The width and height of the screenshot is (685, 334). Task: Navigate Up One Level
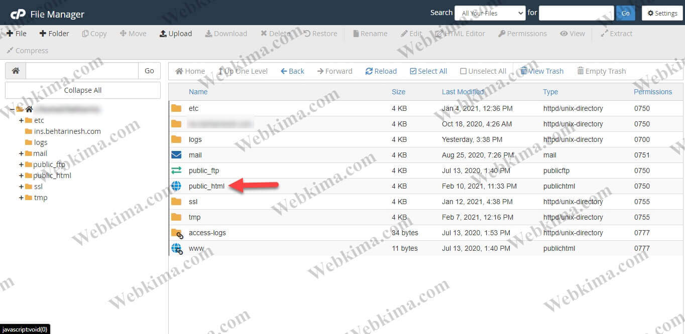coord(243,71)
